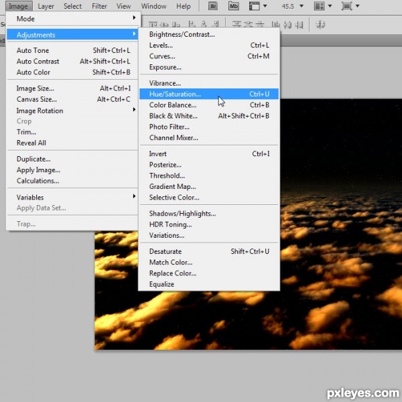Image resolution: width=402 pixels, height=402 pixels.
Task: Open the Filter menu
Action: 99,6
